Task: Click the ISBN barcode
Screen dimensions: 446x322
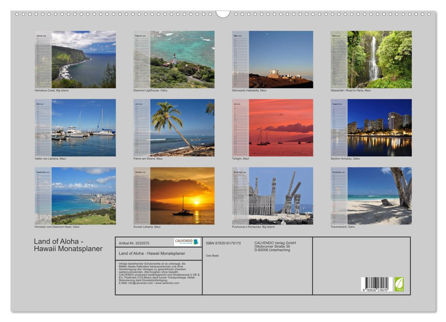Action: click(376, 285)
